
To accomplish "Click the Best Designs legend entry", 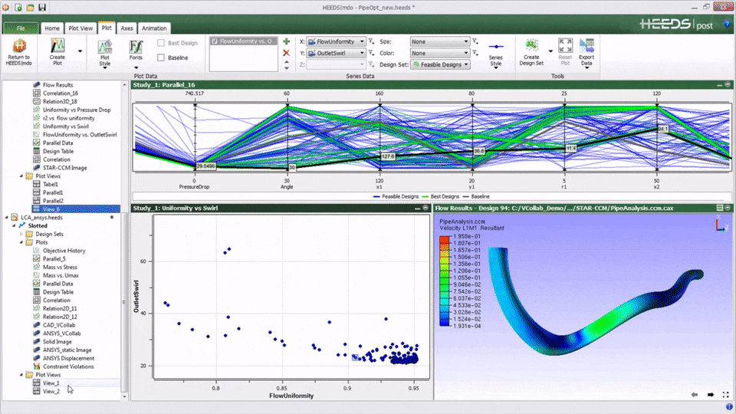I will pyautogui.click(x=441, y=197).
